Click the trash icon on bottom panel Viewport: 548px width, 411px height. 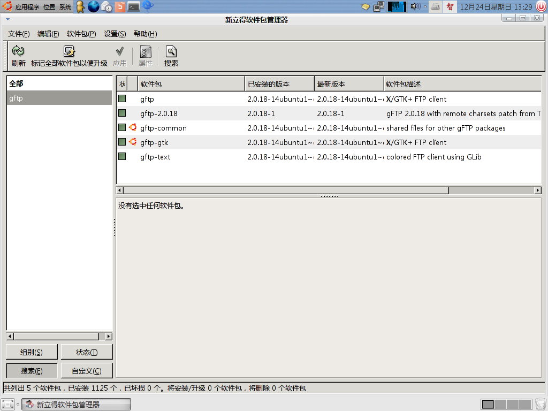pyautogui.click(x=541, y=404)
